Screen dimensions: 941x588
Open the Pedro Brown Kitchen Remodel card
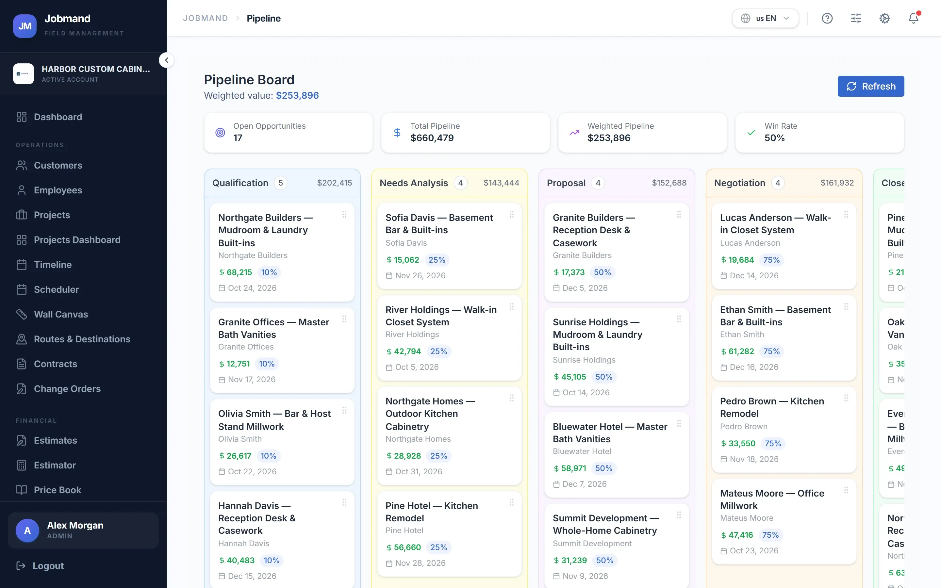point(784,430)
